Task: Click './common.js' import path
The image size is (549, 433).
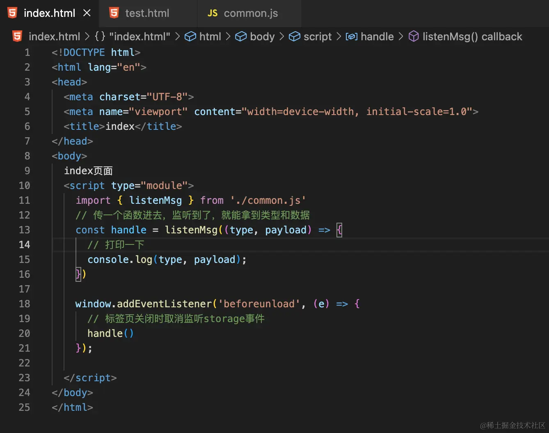Action: 268,200
